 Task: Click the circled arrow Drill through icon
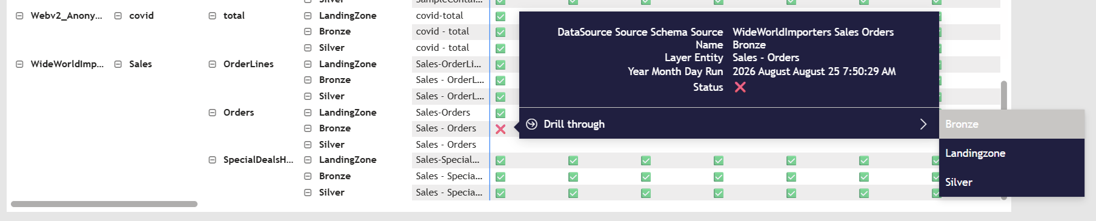click(x=531, y=124)
